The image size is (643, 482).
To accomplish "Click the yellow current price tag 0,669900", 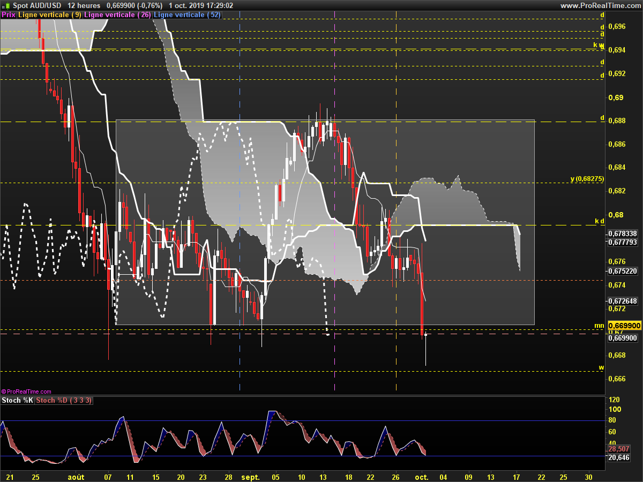I will point(624,325).
